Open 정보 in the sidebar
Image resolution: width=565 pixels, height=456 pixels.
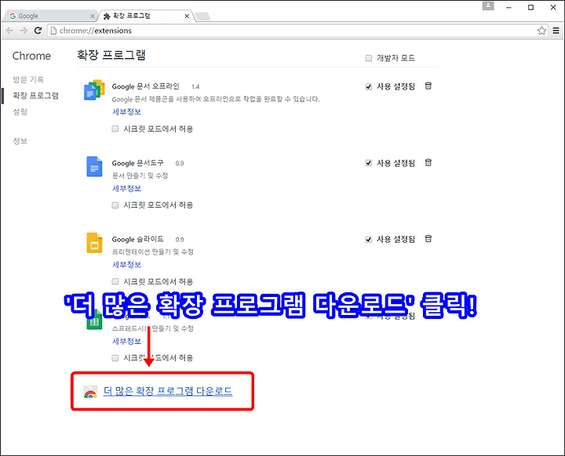click(20, 141)
